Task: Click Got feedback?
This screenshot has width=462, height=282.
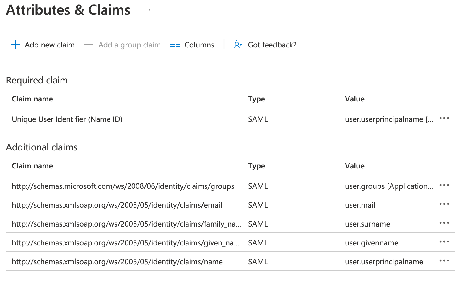Action: [x=272, y=45]
